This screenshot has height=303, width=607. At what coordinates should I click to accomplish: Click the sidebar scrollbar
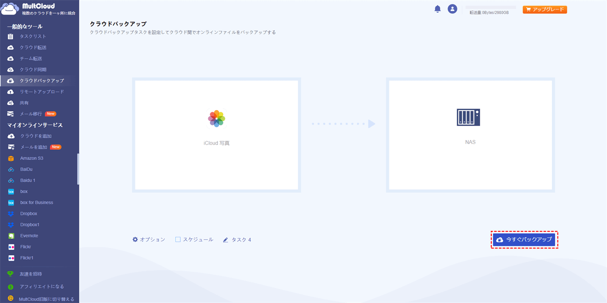pos(78,169)
